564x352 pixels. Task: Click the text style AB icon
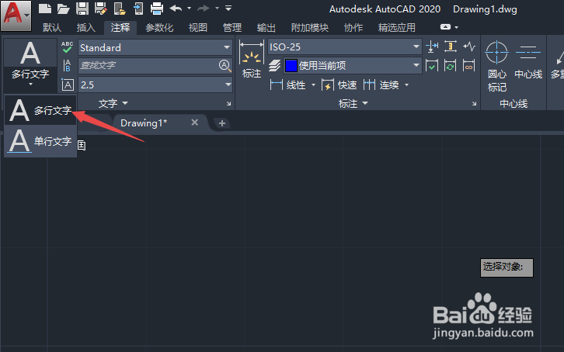tap(68, 66)
